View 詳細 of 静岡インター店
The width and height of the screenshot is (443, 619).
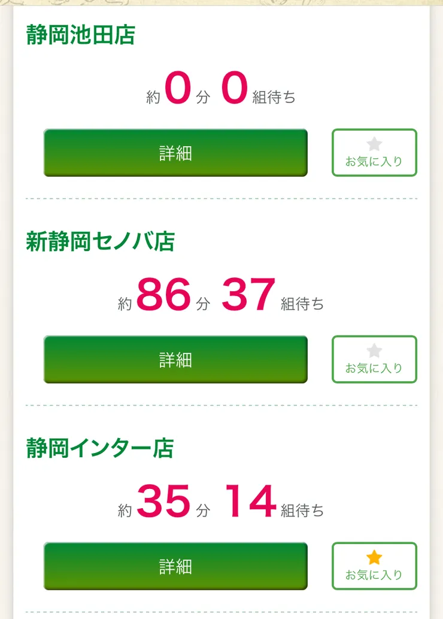(175, 566)
